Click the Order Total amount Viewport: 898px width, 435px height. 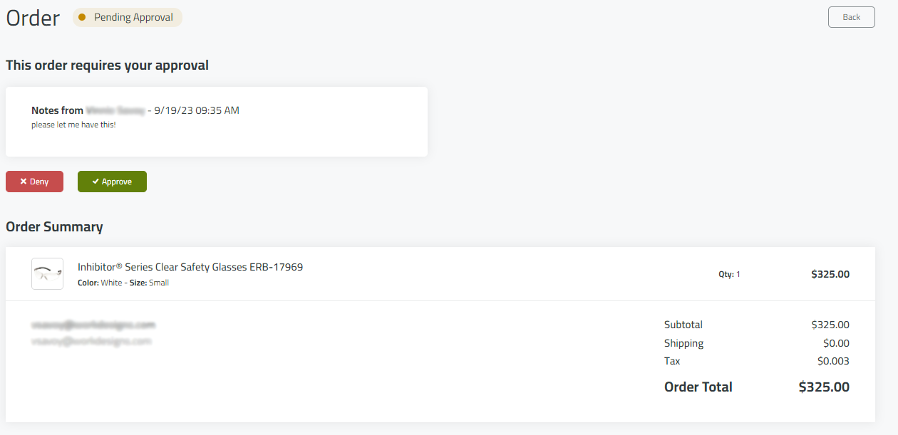[824, 387]
